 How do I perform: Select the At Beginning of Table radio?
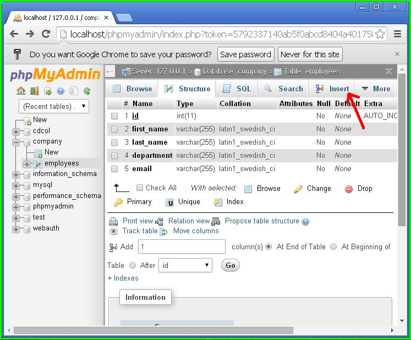(333, 246)
